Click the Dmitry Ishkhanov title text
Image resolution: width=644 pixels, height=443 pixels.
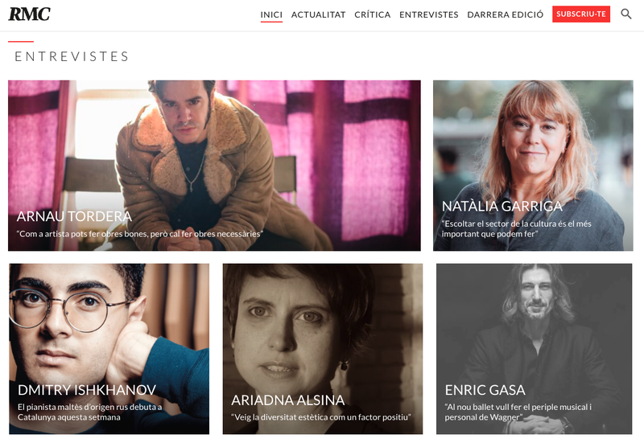click(87, 390)
